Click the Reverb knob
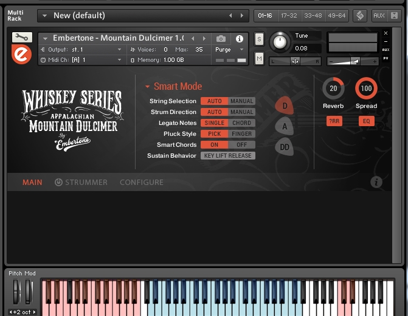The height and width of the screenshot is (316, 408). tap(333, 89)
